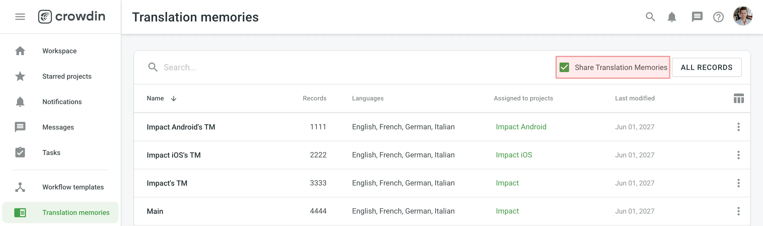Viewport: 763px width, 226px height.
Task: Open the user profile avatar
Action: [742, 16]
